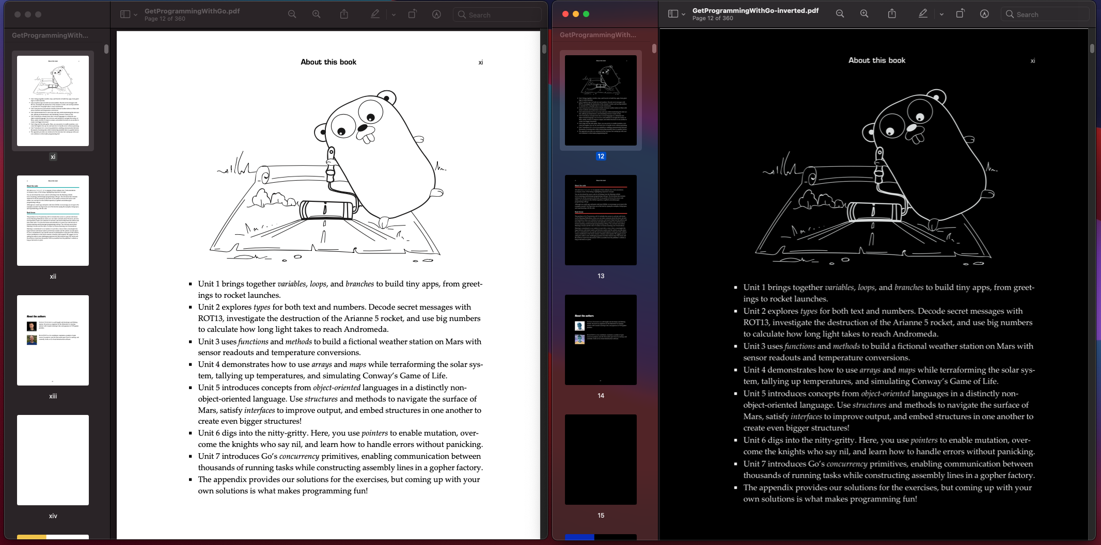This screenshot has height=545, width=1101.
Task: Select page 15 thumbnail in inverted sidebar
Action: click(x=601, y=459)
